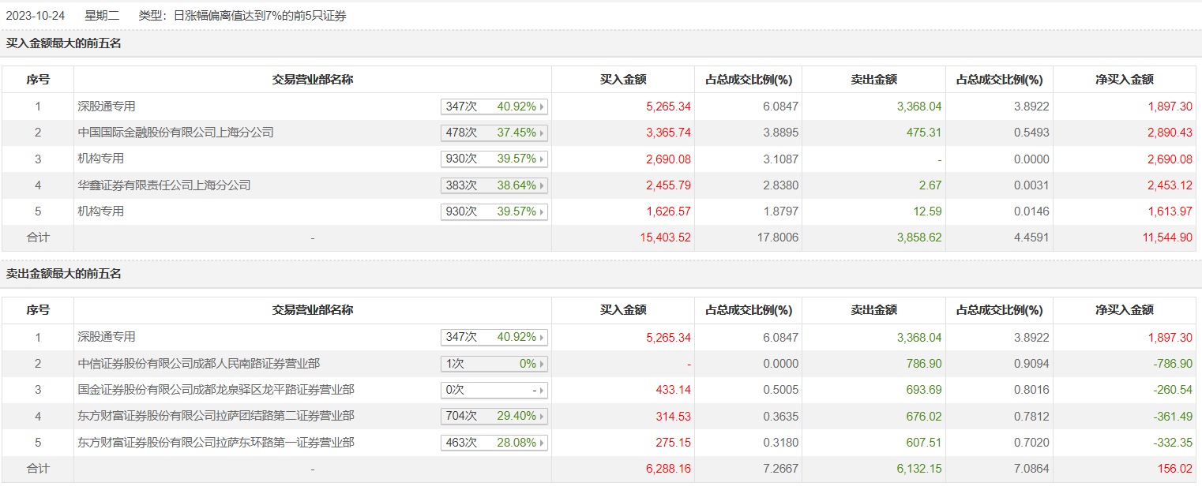Viewport: 1202px width, 490px height.
Task: Click the small arrow next to 1次 0%
Action: 542,364
